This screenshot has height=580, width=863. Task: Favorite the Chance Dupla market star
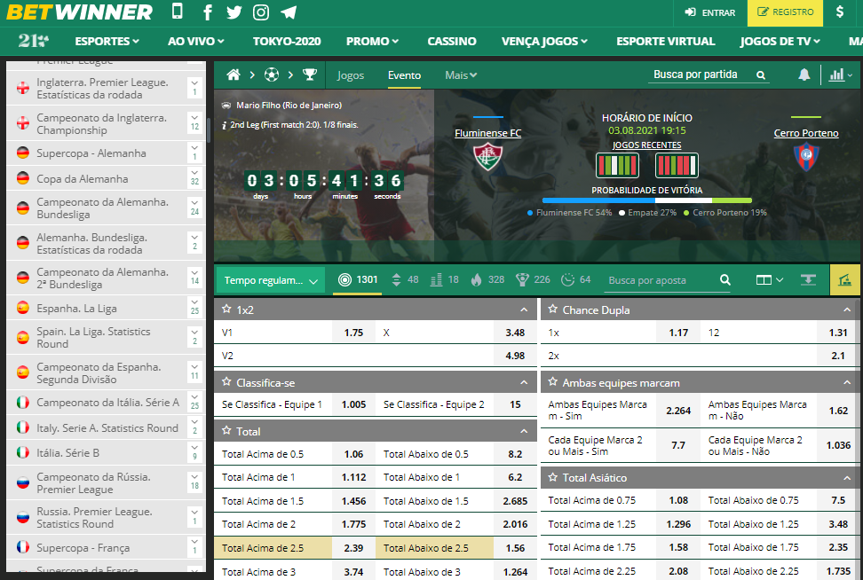(552, 309)
